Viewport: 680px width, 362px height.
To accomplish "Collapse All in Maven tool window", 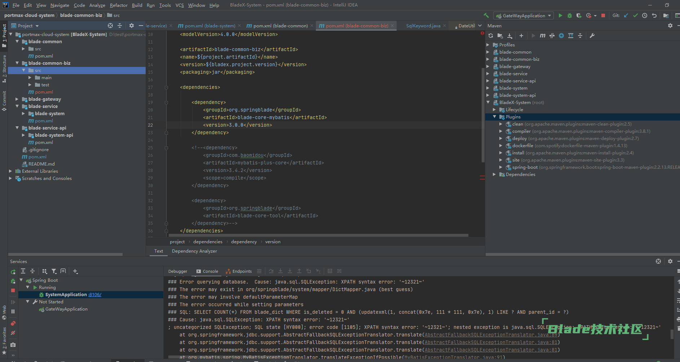I will point(580,36).
